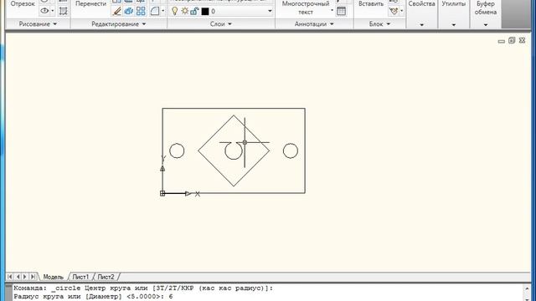Select the Отрезок line tool
The height and width of the screenshot is (301, 536).
23,3
